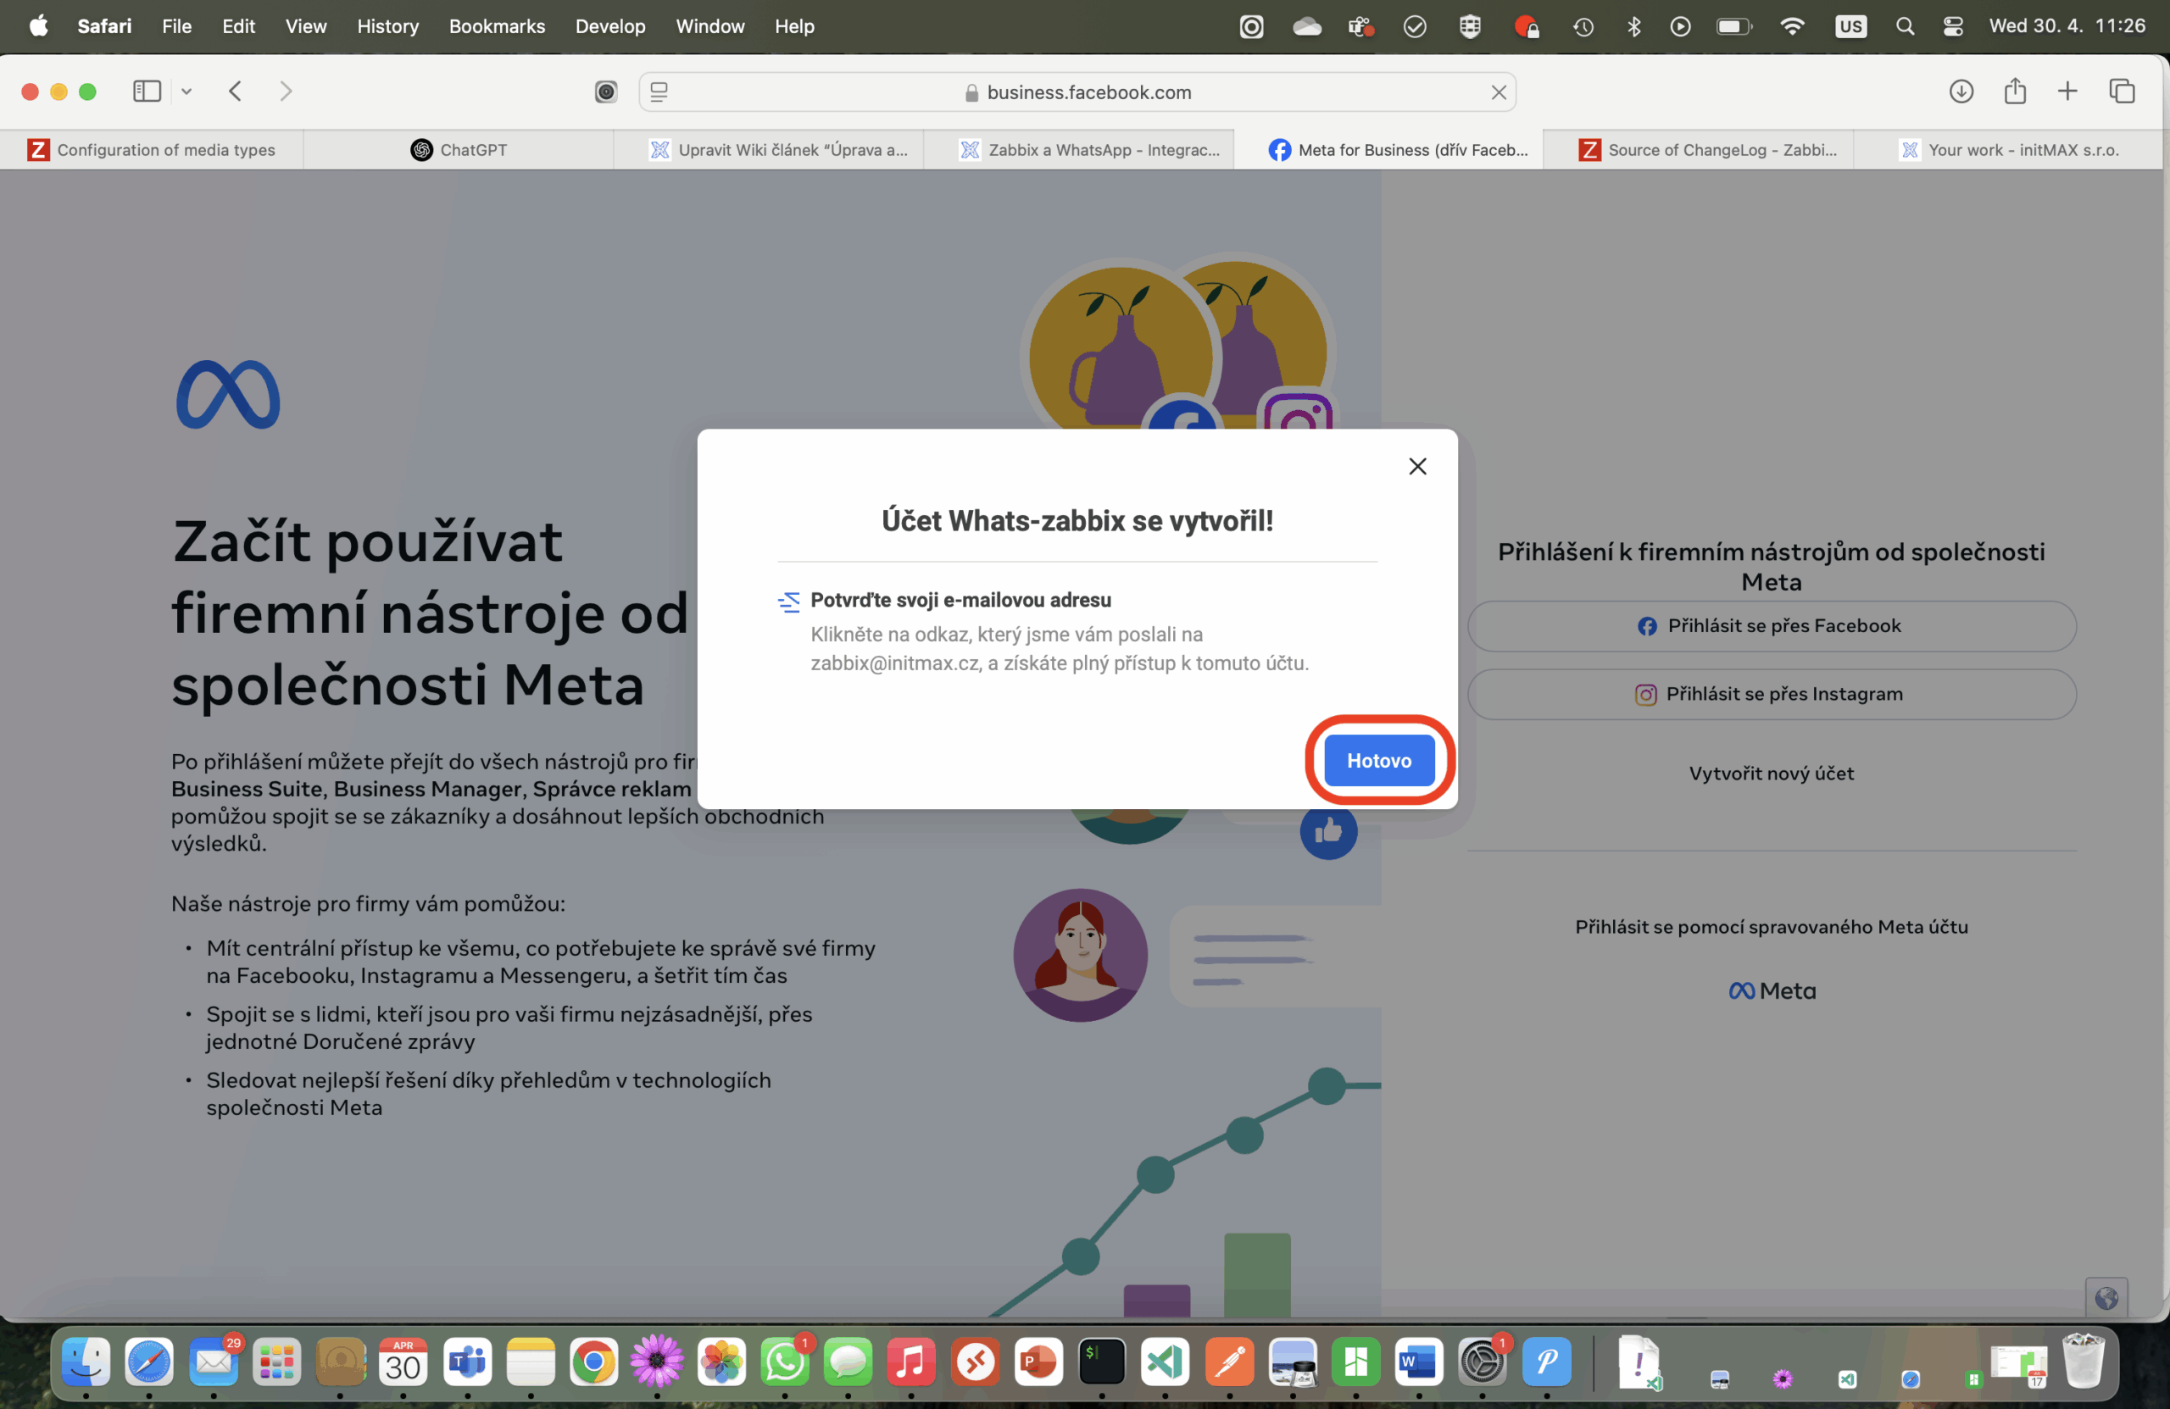The width and height of the screenshot is (2170, 1409).
Task: Open WhatsApp from the Dock
Action: [784, 1362]
